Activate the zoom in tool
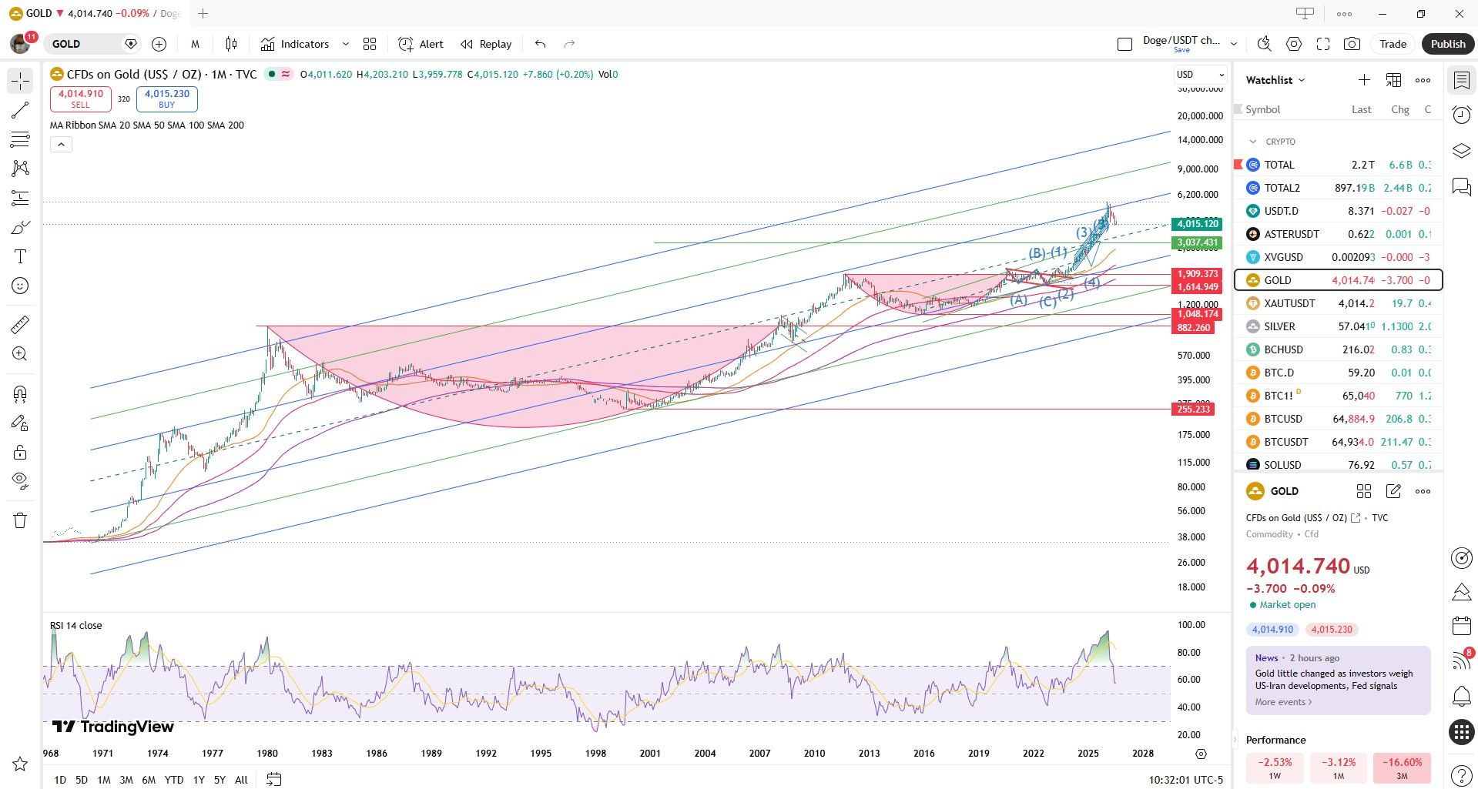Image resolution: width=1478 pixels, height=789 pixels. (20, 354)
